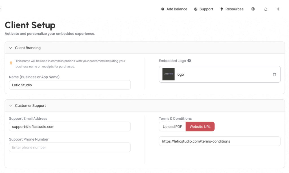Screen dimensions: 289x173
Task: Click the Business or App Name field
Action: click(x=70, y=85)
